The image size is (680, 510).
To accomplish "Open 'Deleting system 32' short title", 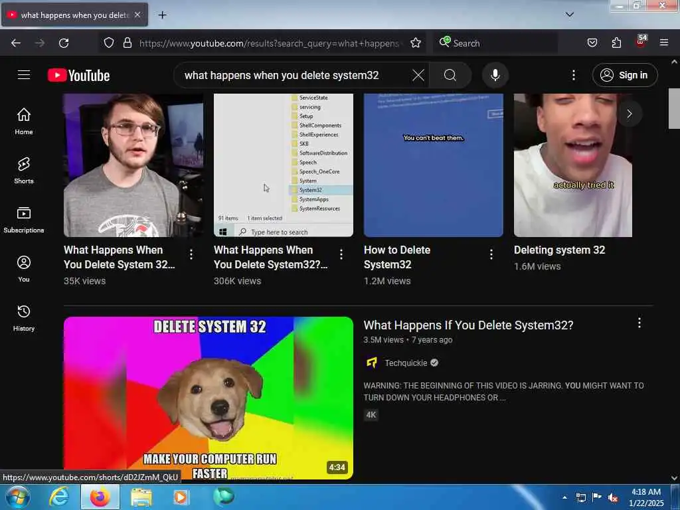I will [x=559, y=250].
